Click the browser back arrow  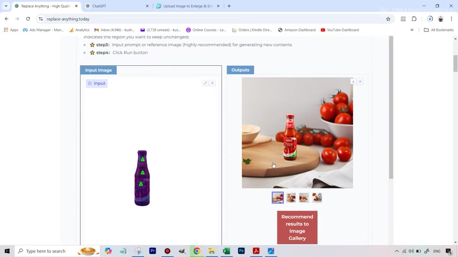6,19
